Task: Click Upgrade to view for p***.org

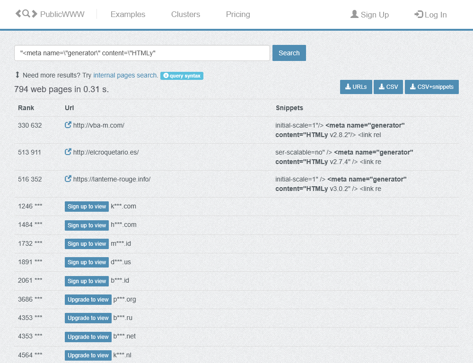Action: tap(88, 300)
